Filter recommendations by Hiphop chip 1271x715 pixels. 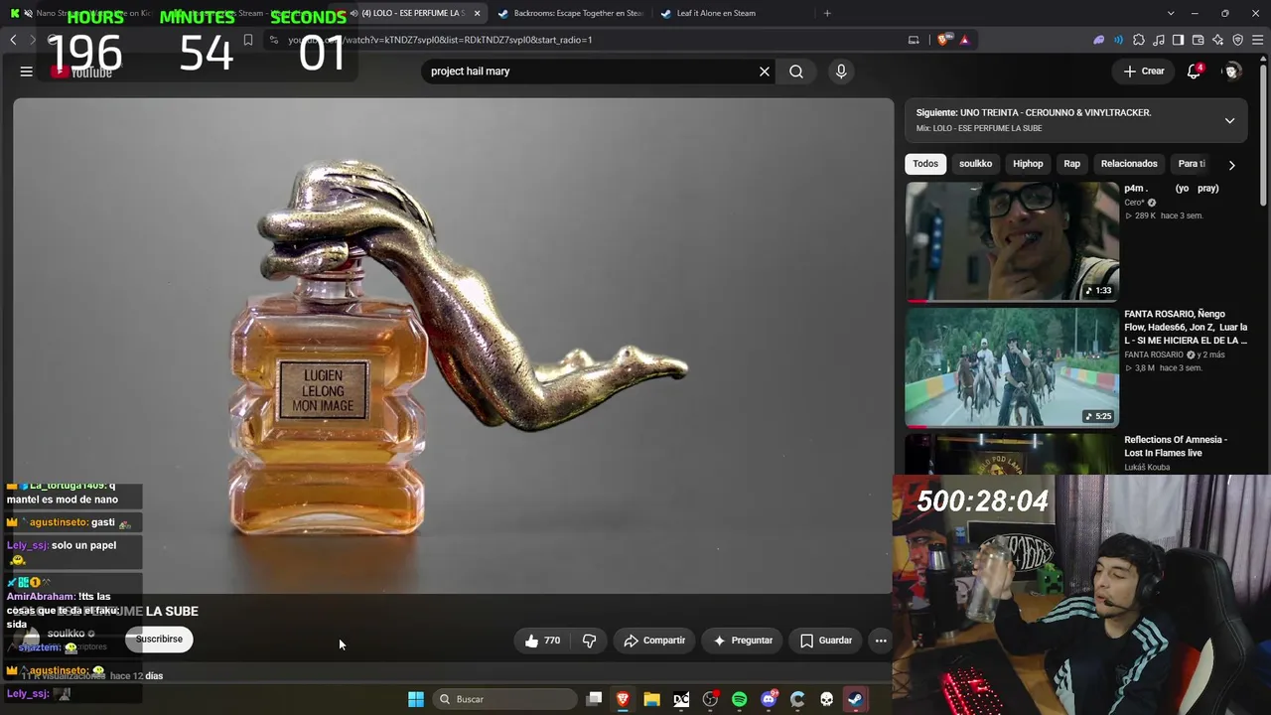coord(1028,164)
